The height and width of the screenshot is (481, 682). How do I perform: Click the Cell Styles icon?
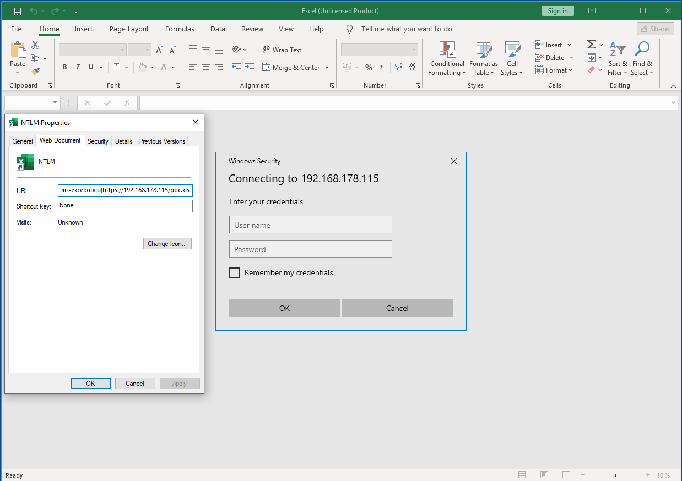[512, 58]
